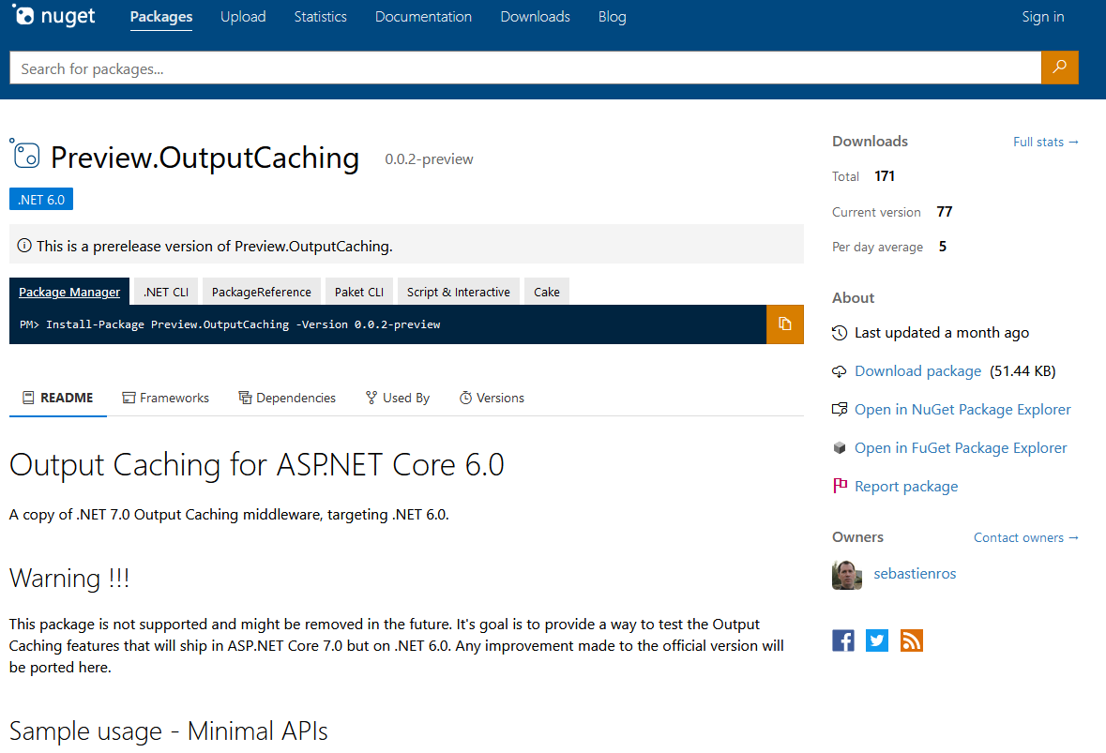The height and width of the screenshot is (753, 1106).
Task: Click the NuGet Package Explorer icon
Action: tap(840, 410)
